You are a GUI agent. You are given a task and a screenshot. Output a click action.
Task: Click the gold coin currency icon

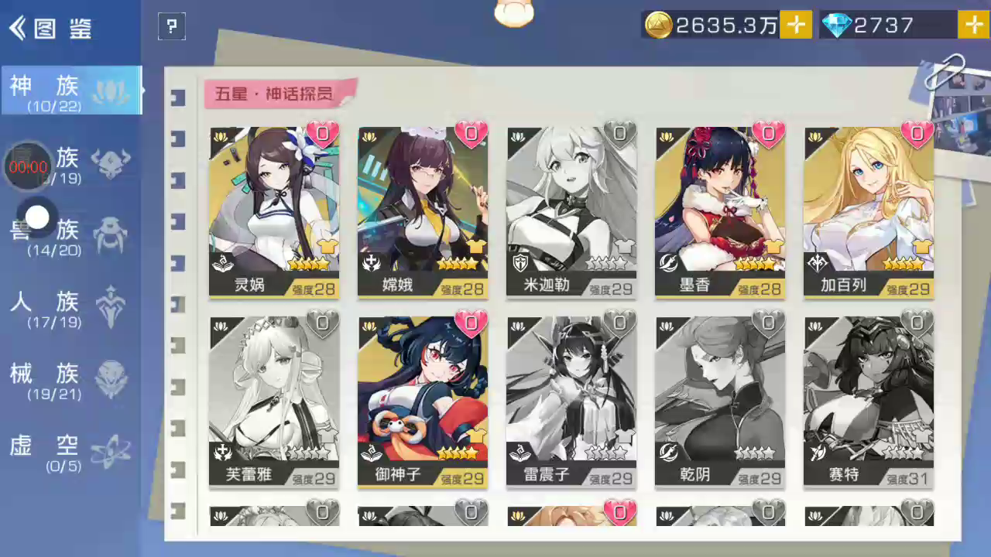(658, 26)
